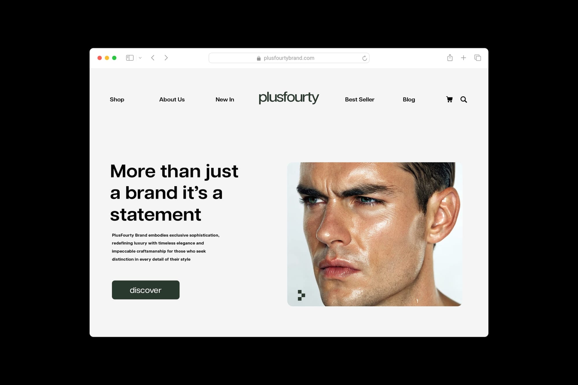Go to the New In section
This screenshot has width=578, height=385.
coord(225,99)
